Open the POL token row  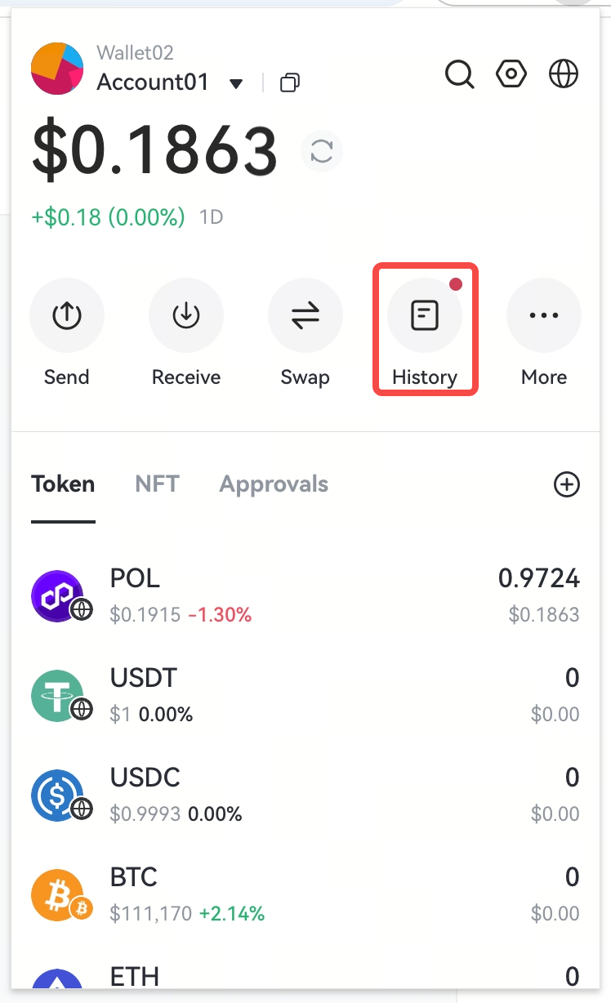coord(305,596)
